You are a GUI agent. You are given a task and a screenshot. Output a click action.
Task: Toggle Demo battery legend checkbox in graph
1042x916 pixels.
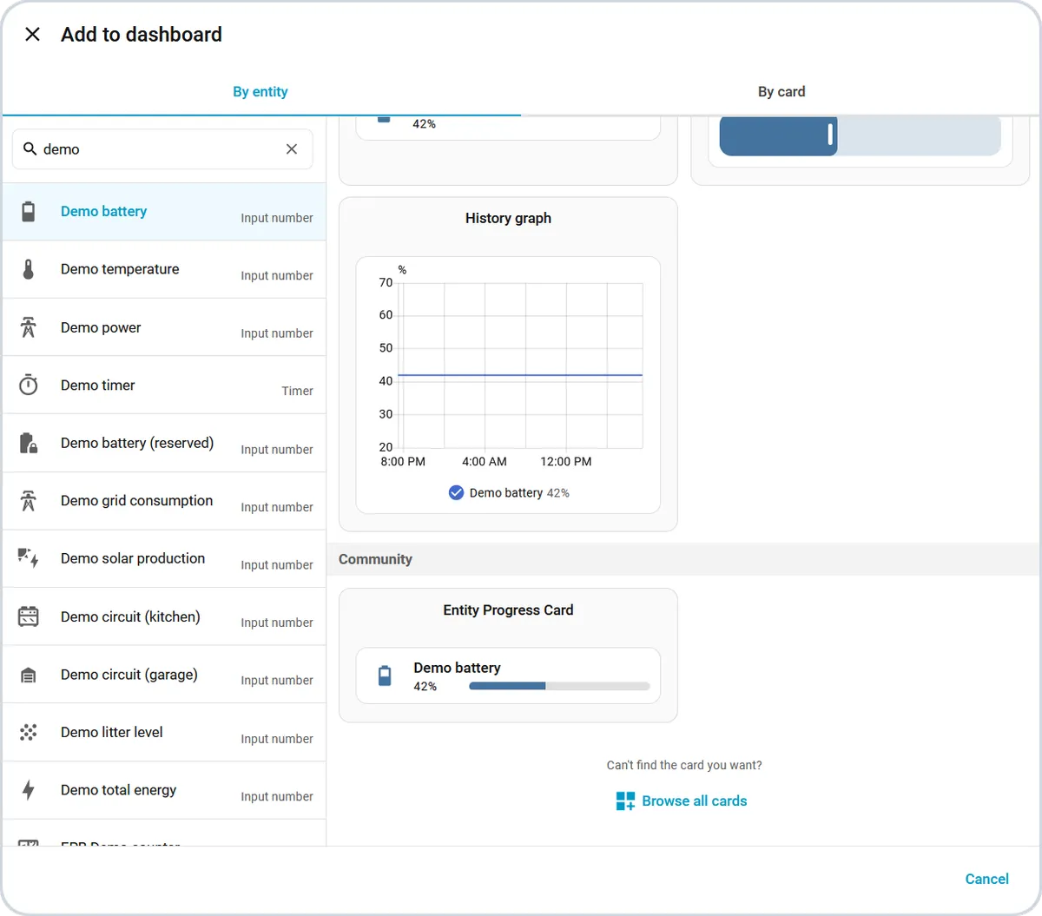point(456,493)
